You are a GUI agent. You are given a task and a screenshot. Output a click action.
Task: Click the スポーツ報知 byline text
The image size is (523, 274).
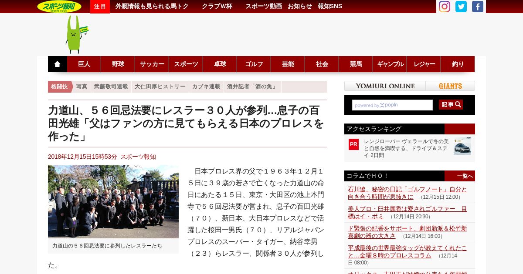coord(138,157)
